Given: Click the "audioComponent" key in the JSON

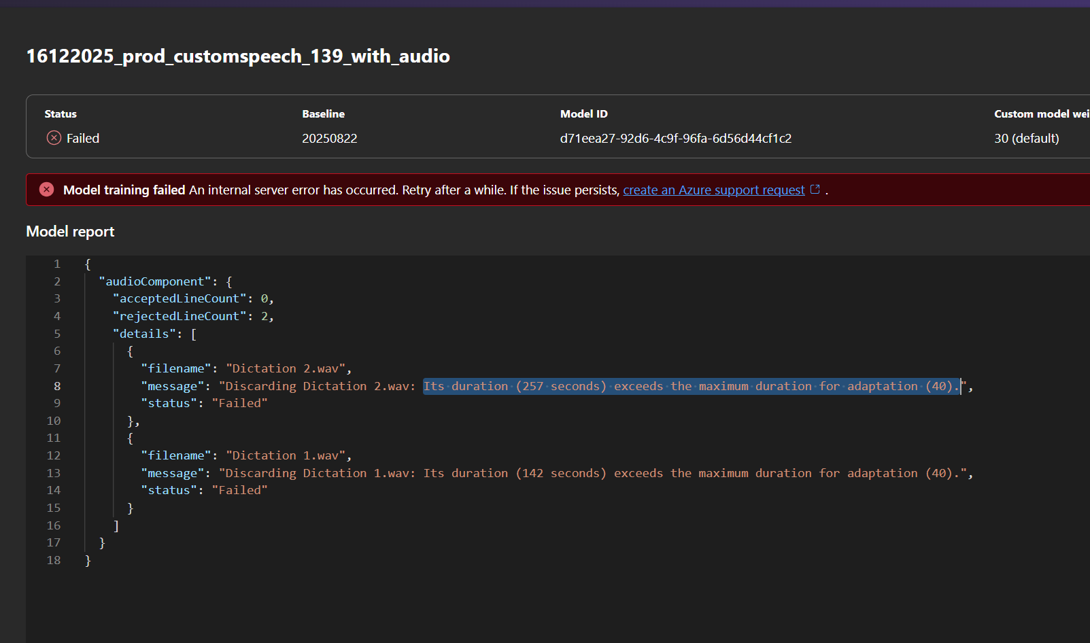Looking at the screenshot, I should pos(155,281).
